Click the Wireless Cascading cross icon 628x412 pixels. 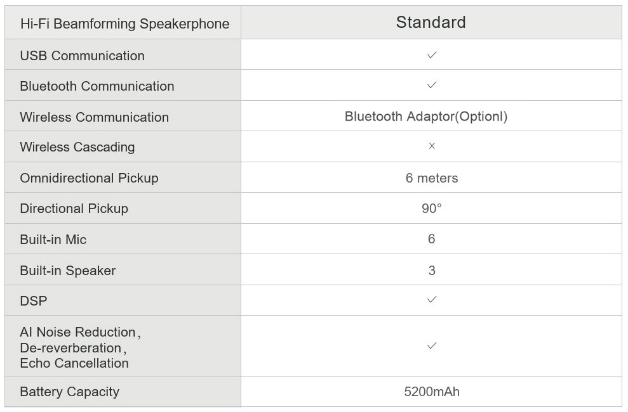[x=431, y=146]
